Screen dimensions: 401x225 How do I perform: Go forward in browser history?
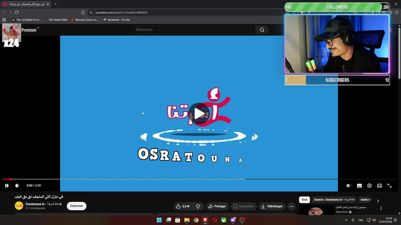point(10,12)
